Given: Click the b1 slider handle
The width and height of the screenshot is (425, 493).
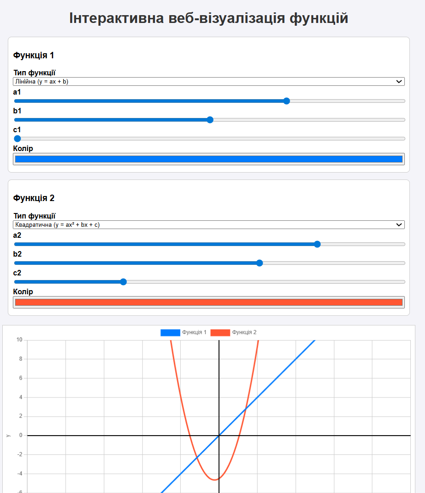Looking at the screenshot, I should click(210, 120).
